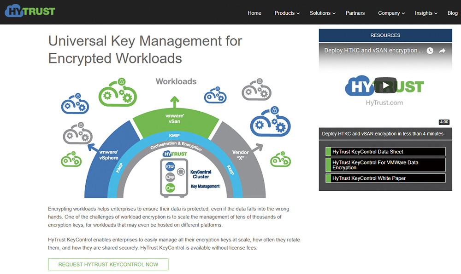Click the paragraph starting 'HyTrust KeyControl enables'

pos(174,244)
